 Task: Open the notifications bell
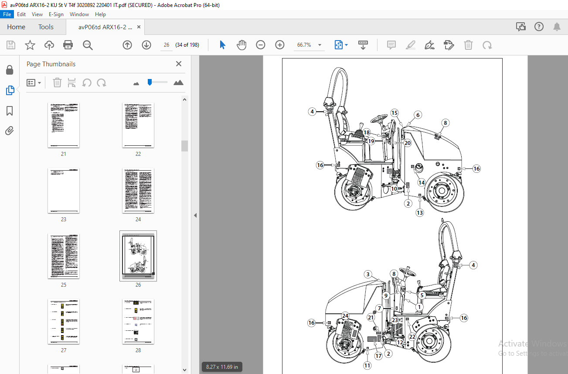557,27
